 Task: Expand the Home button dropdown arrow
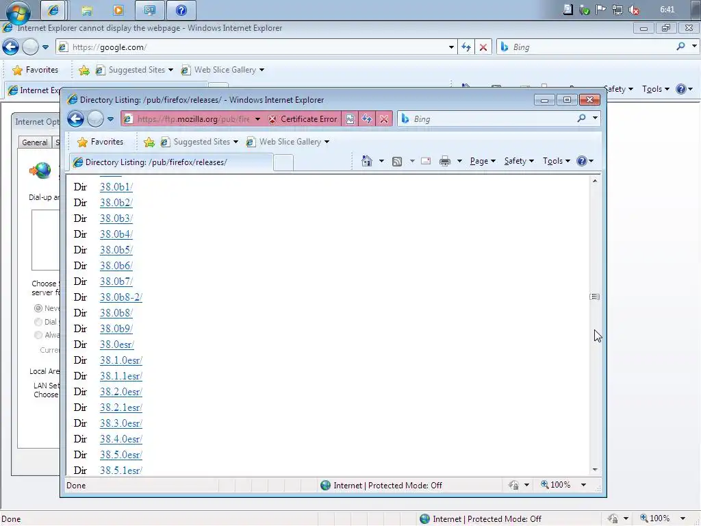point(381,161)
